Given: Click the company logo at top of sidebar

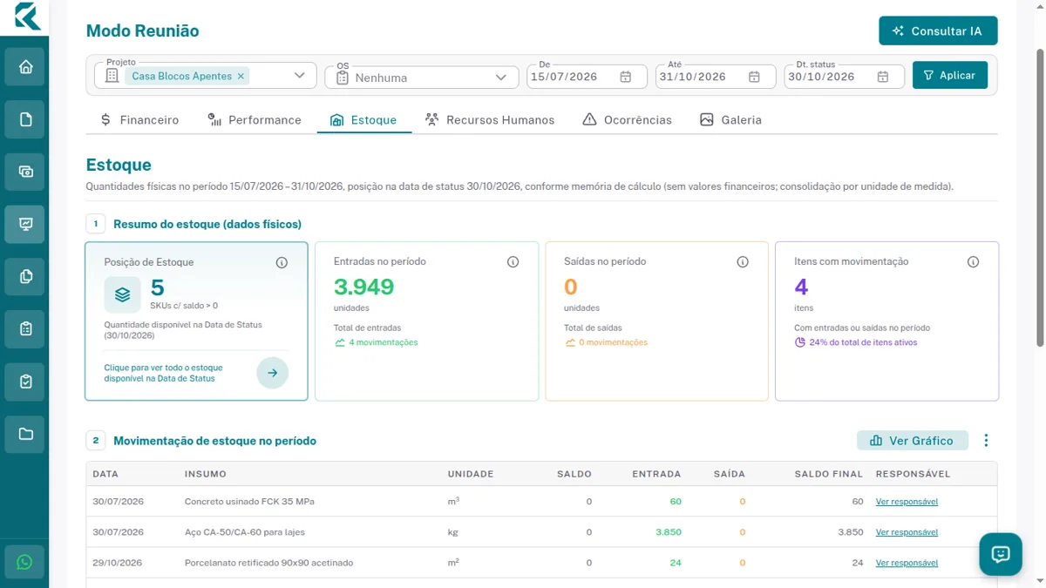Looking at the screenshot, I should 26,17.
